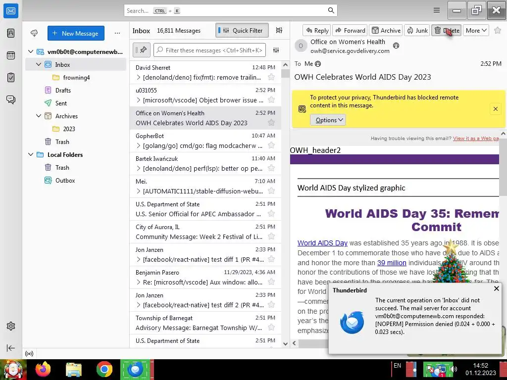Open the 'View it as a Web page' link
The width and height of the screenshot is (507, 380).
click(476, 139)
